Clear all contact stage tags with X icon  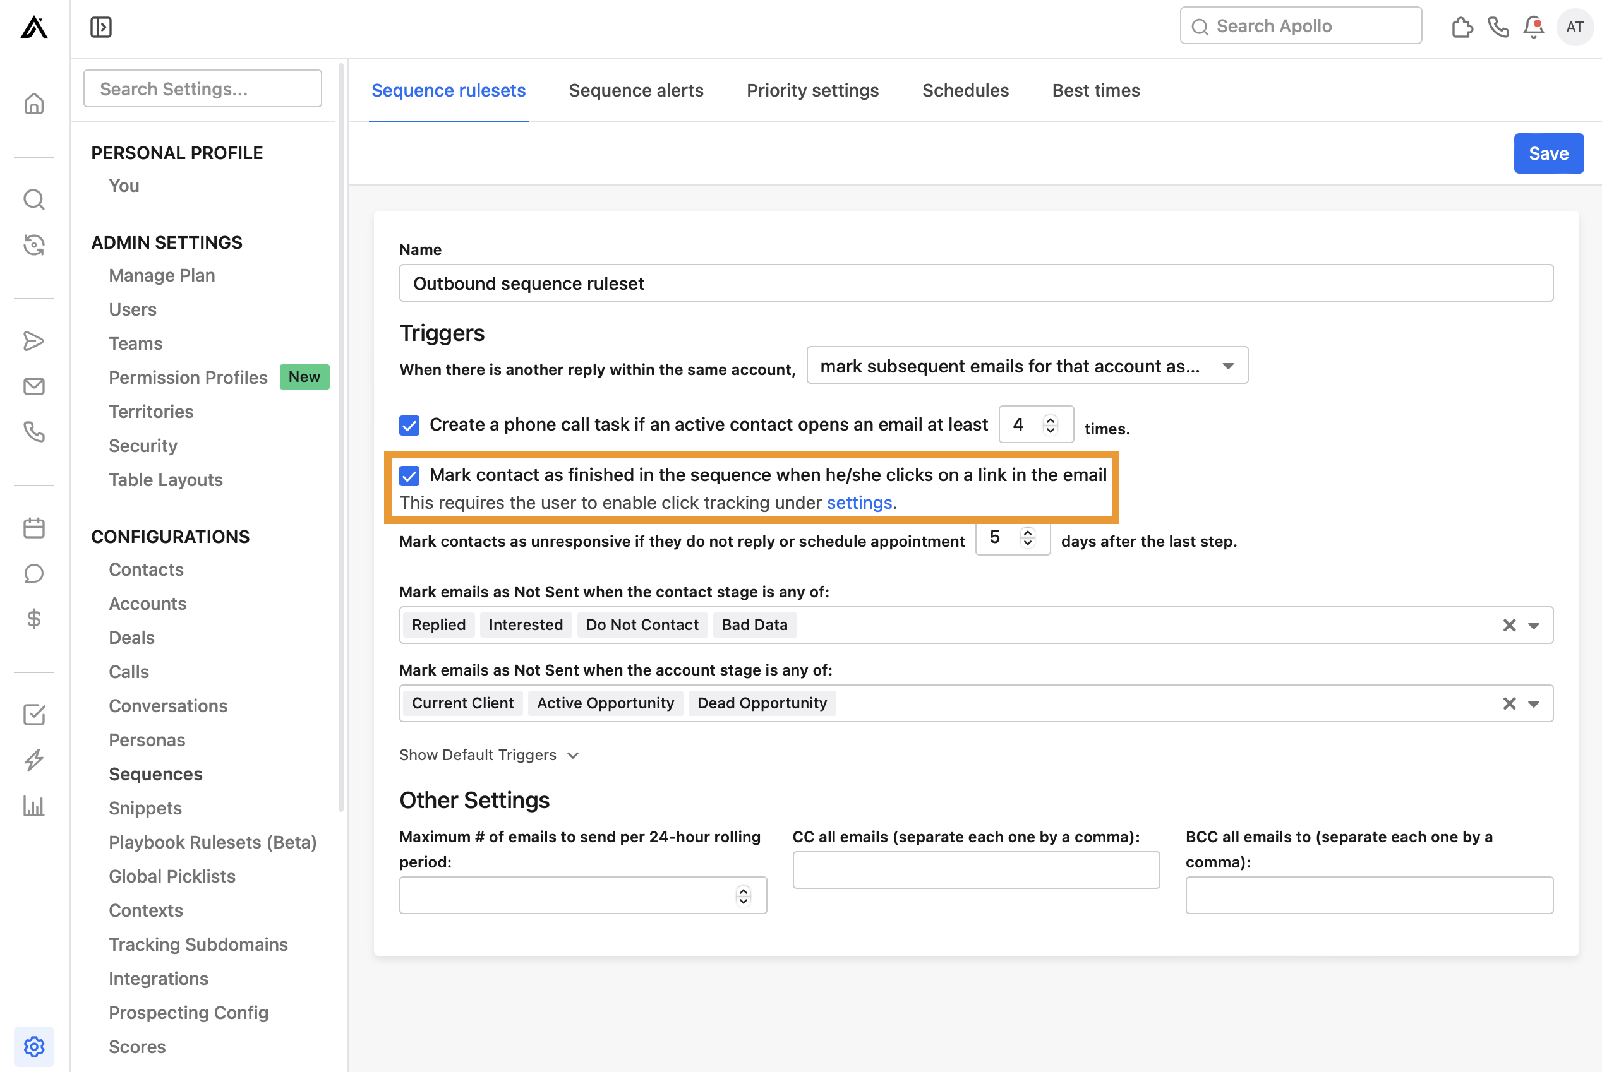[1510, 626]
